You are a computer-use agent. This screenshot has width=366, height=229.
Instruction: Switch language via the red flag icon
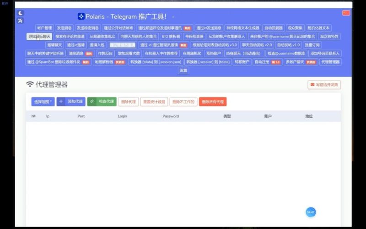coord(346,13)
